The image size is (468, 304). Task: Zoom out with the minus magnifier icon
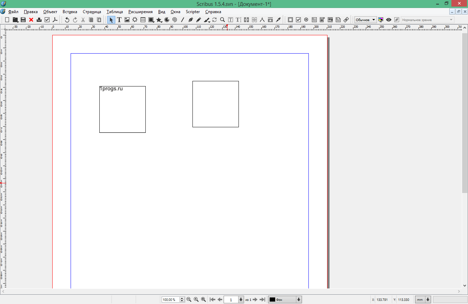click(189, 300)
